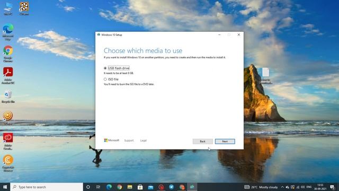The width and height of the screenshot is (339, 191).
Task: Select the Adobe Acrobat DC desktop shortcut
Action: 8,76
